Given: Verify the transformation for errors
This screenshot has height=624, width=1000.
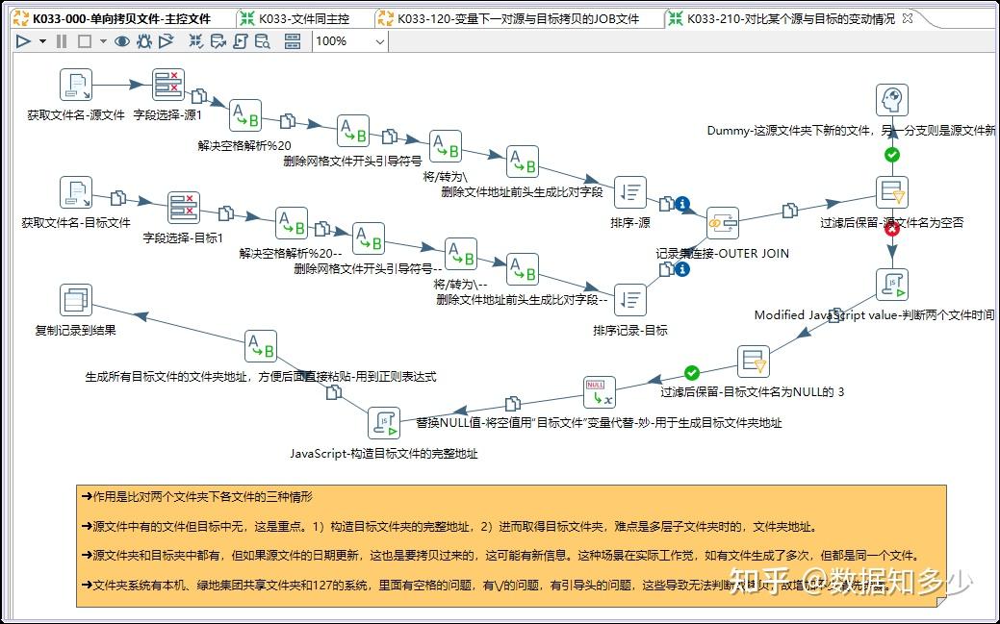Looking at the screenshot, I should pos(194,41).
